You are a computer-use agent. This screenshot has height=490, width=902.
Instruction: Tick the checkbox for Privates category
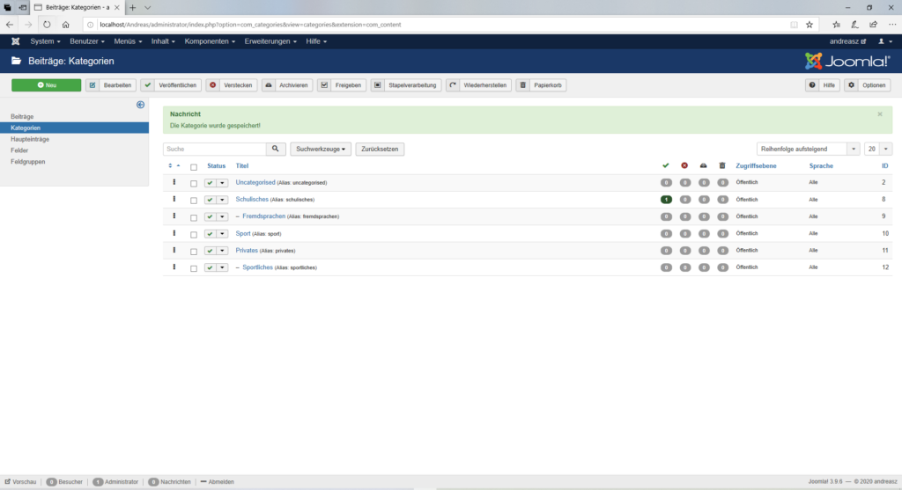pos(194,251)
